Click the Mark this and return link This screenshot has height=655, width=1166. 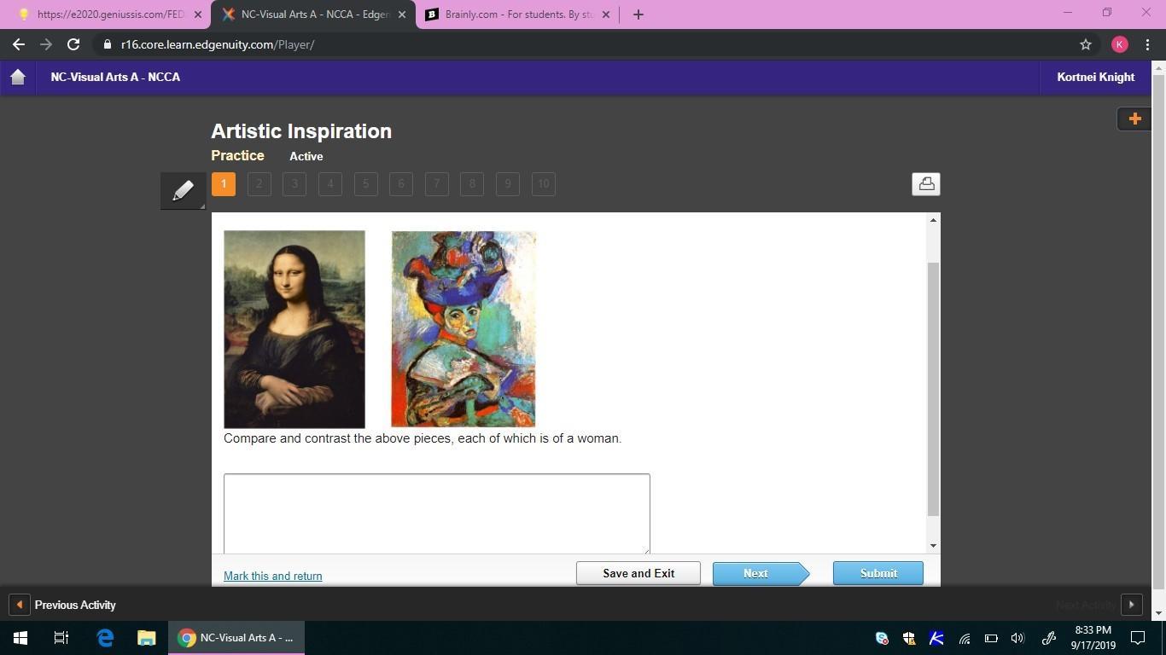click(273, 576)
